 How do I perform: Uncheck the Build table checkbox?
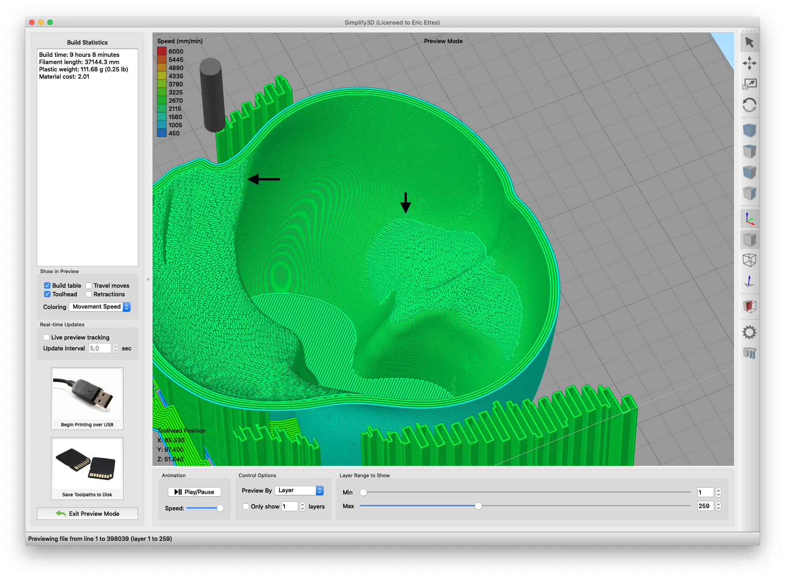[47, 285]
